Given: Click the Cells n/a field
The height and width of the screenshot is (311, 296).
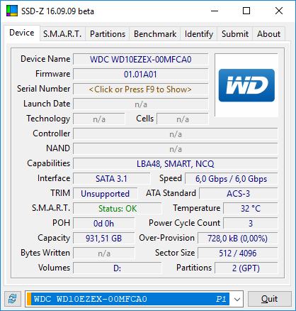Looking at the screenshot, I should click(x=183, y=119).
